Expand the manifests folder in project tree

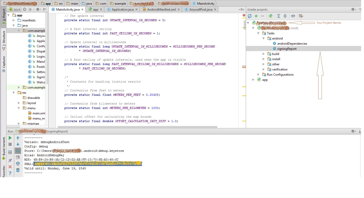tap(14, 20)
